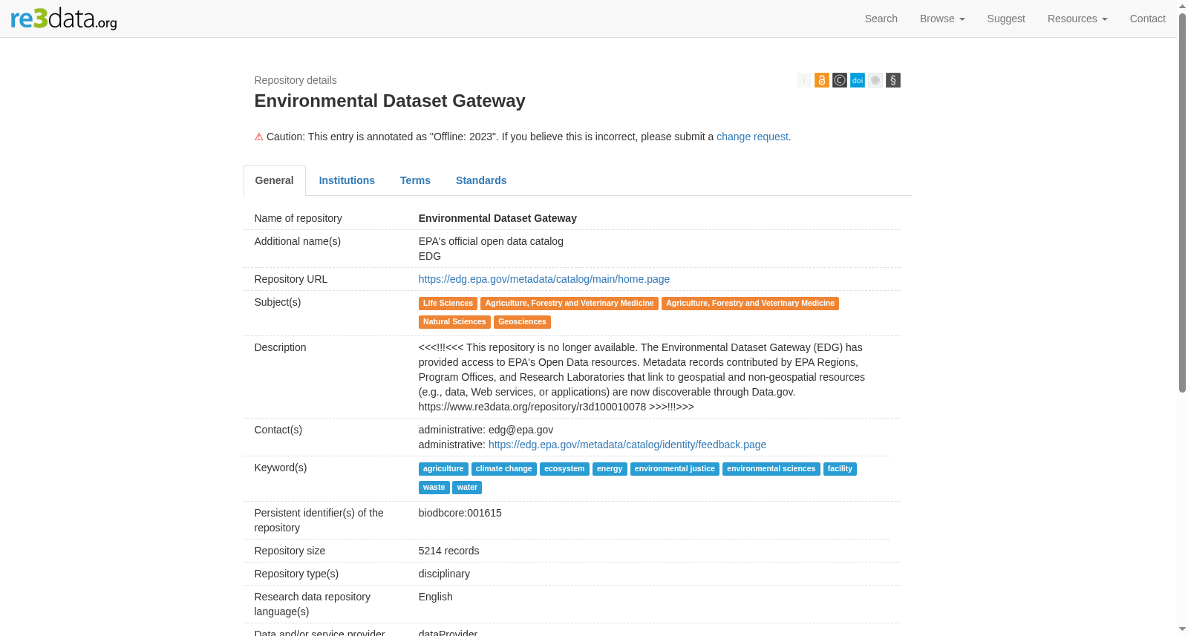
Task: Follow the change request link
Action: click(x=752, y=137)
